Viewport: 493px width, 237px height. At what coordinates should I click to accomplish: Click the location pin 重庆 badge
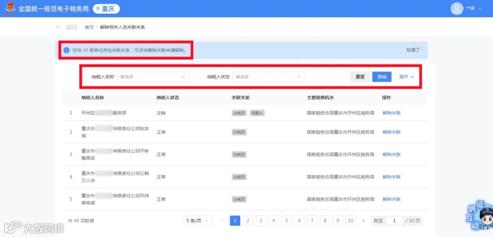click(106, 9)
